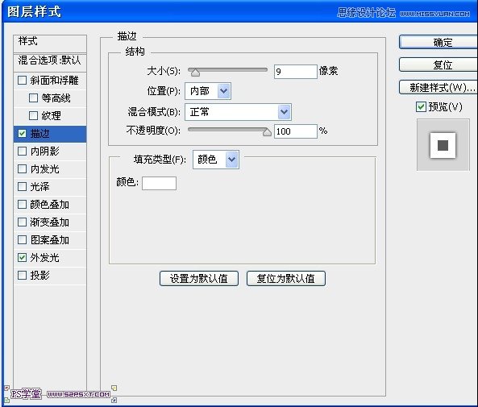Click the 新建样式(W)... button
Image resolution: width=478 pixels, height=407 pixels.
pos(439,88)
